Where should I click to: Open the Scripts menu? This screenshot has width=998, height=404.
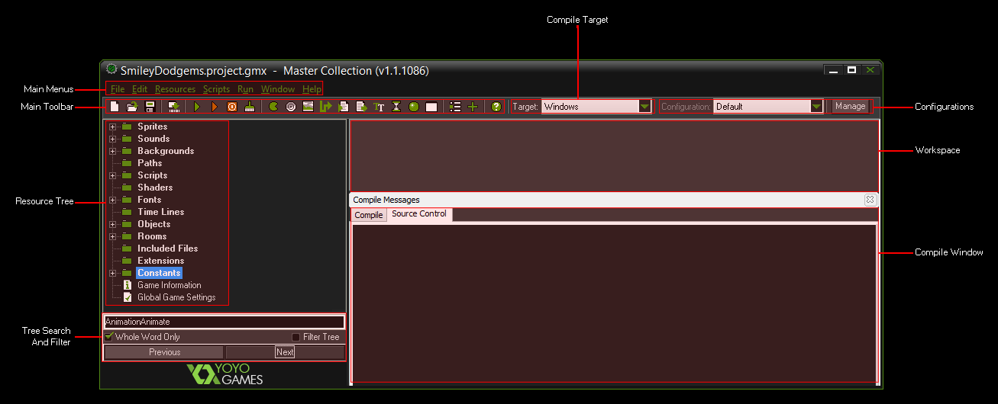click(216, 89)
